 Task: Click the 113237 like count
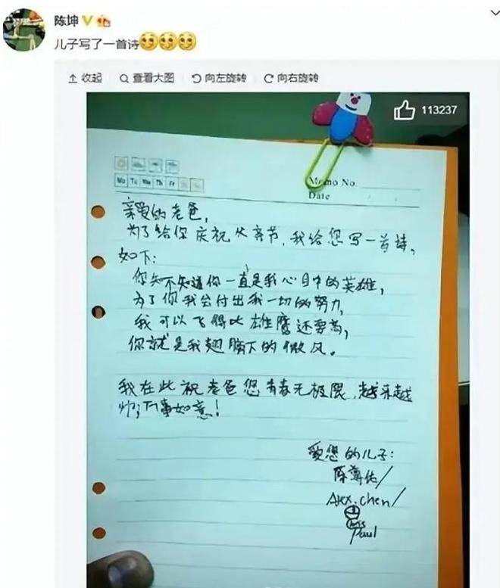tap(439, 110)
